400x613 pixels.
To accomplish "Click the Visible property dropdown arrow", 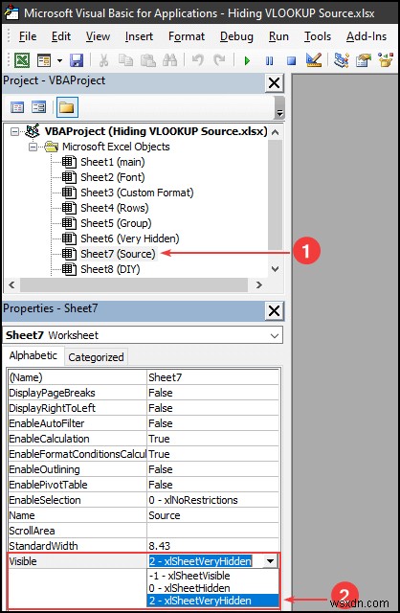I will click(270, 561).
